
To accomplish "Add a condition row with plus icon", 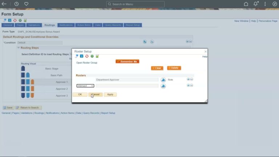I will tap(187, 41).
